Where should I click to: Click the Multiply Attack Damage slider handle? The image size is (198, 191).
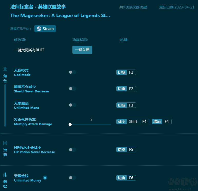(70, 125)
